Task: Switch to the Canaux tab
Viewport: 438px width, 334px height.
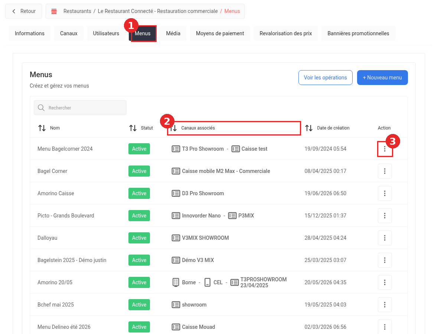Action: tap(69, 33)
